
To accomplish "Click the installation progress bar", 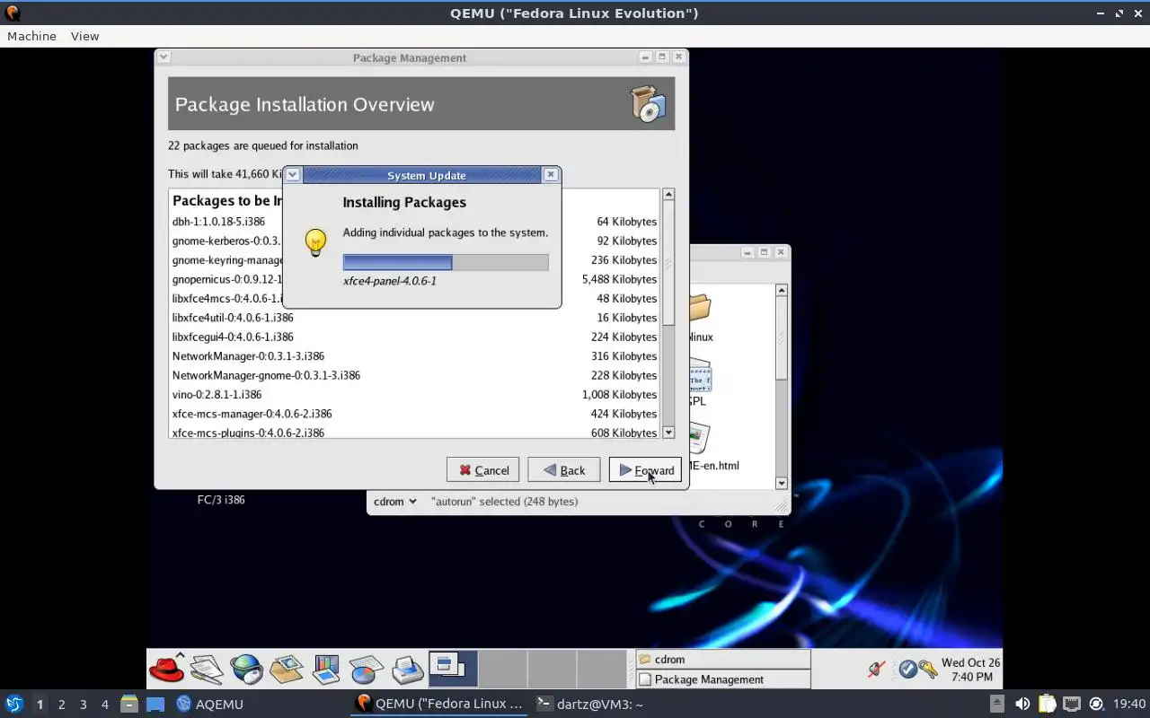I will (x=446, y=262).
